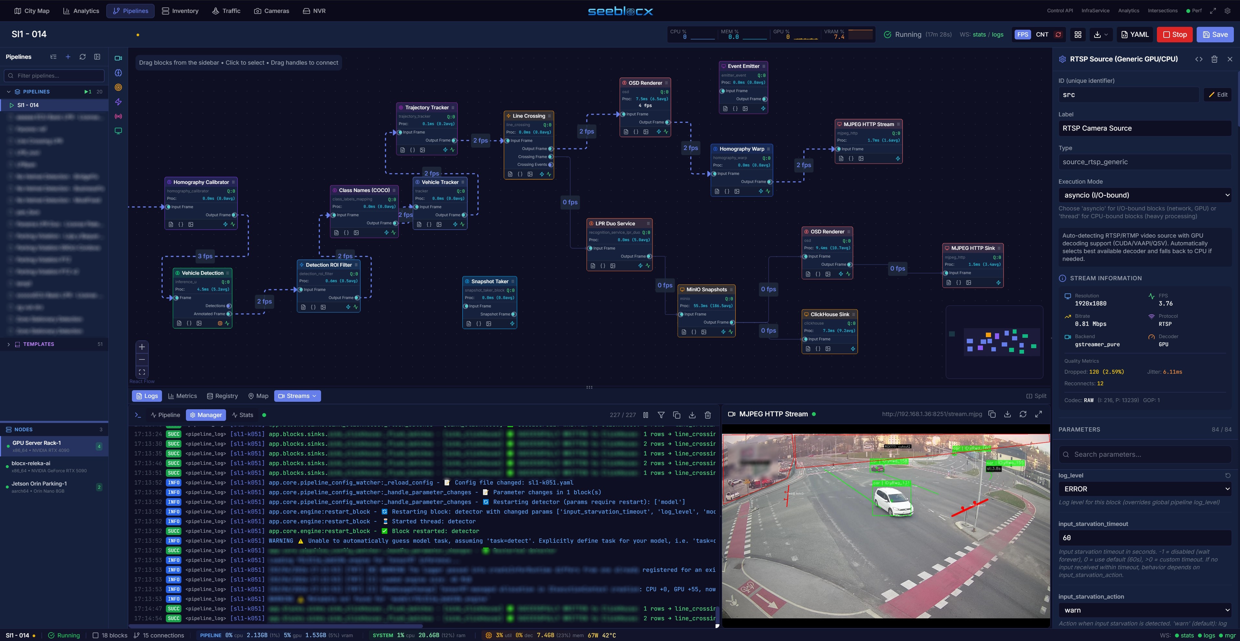Click the Search parameters field
Screen dimensions: 1240x641
click(1145, 454)
